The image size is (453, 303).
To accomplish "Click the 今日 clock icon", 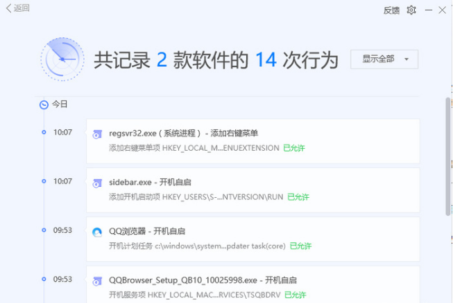I will (x=44, y=104).
